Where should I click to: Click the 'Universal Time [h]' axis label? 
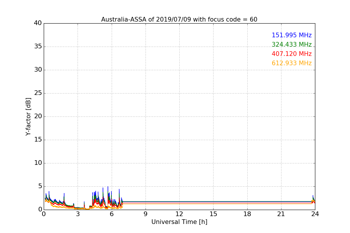click(179, 222)
